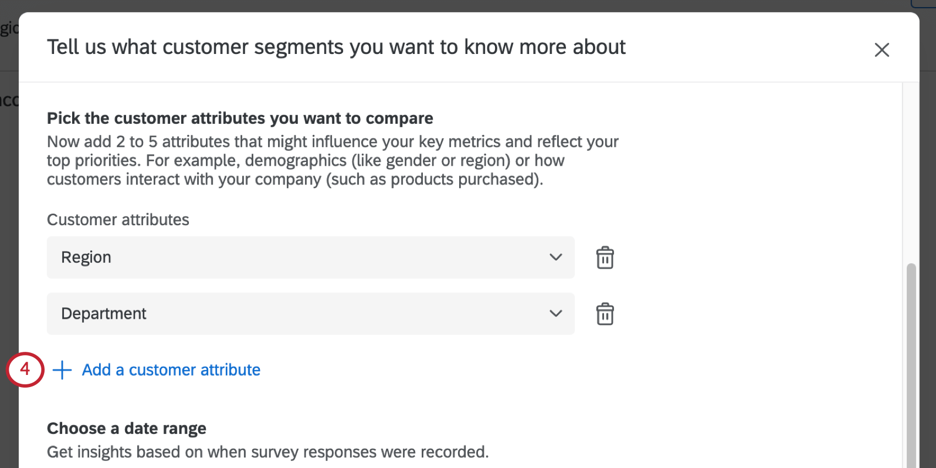Click the dimmed background left of dialog
The width and height of the screenshot is (936, 468).
coord(9,220)
